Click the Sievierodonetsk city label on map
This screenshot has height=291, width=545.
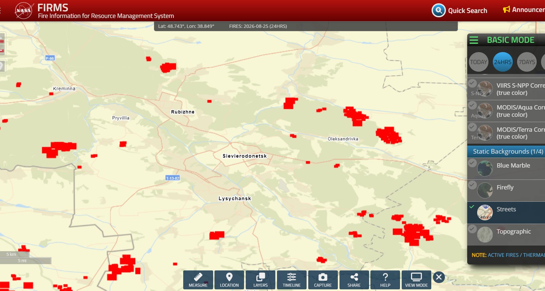[x=245, y=156]
